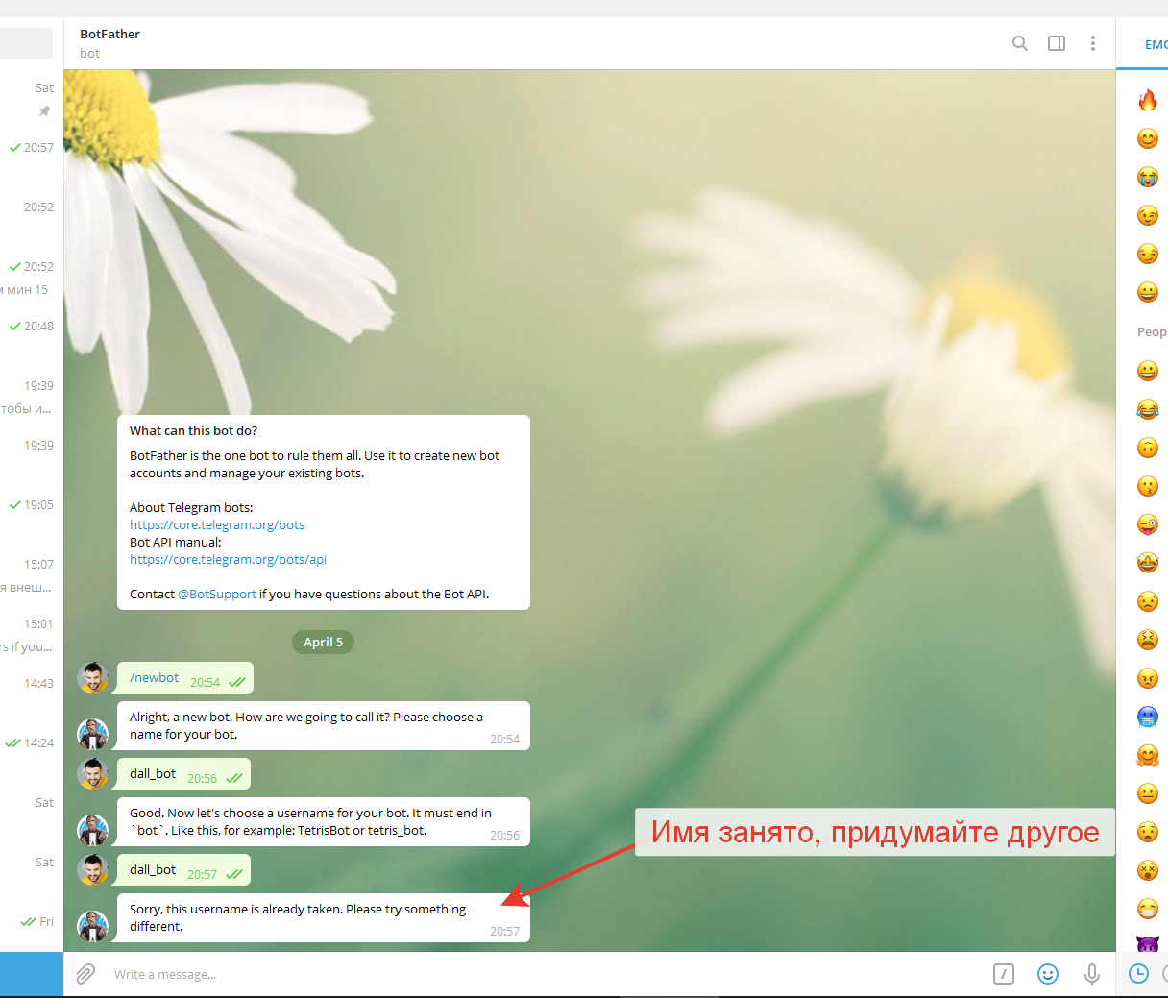Click the @BotSupport mention
The height and width of the screenshot is (998, 1168).
(217, 595)
